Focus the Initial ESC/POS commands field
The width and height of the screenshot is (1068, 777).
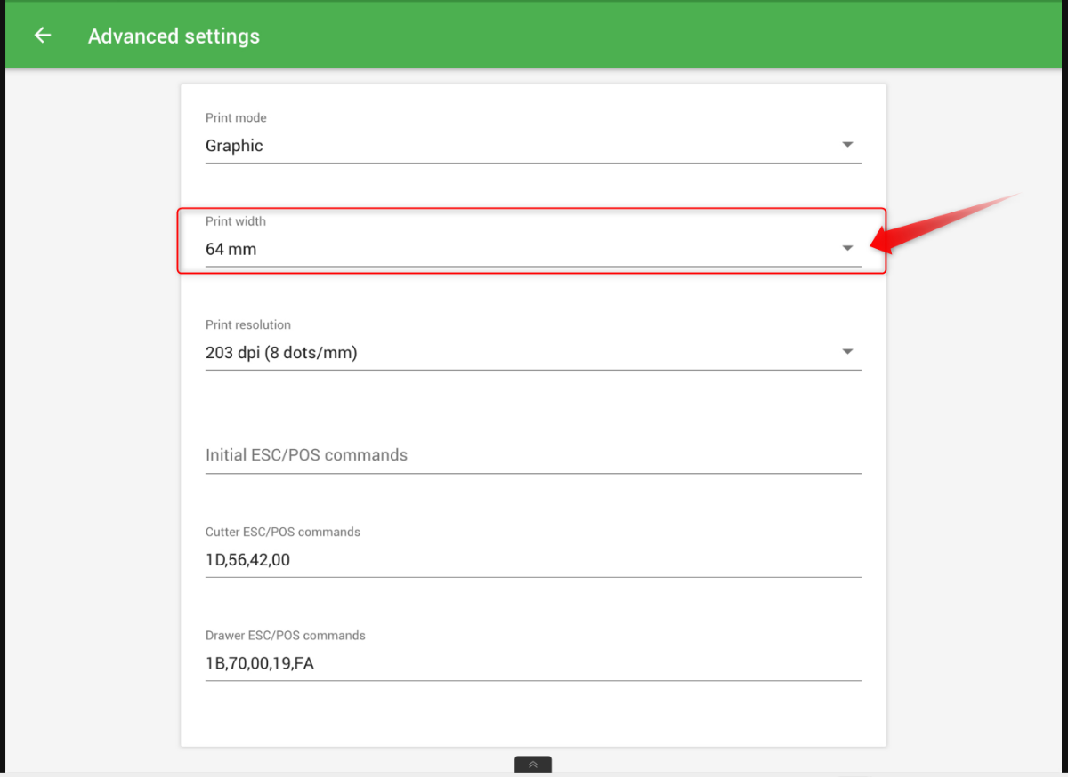coord(532,455)
